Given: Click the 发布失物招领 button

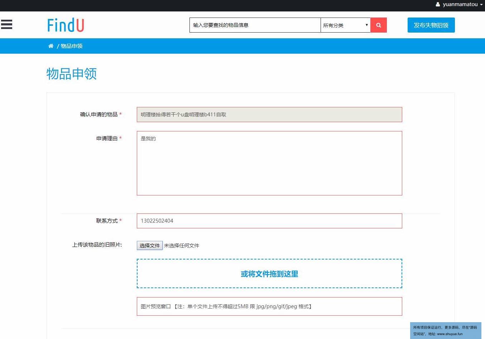Looking at the screenshot, I should click(x=431, y=25).
